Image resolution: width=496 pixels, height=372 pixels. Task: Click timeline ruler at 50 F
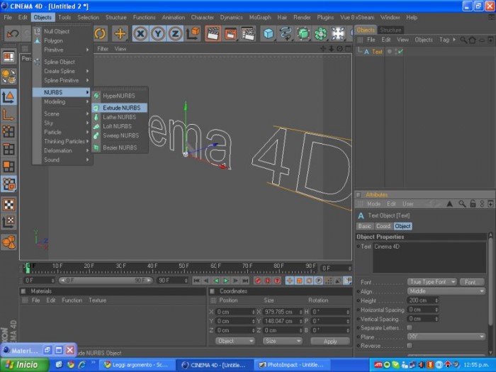point(184,266)
